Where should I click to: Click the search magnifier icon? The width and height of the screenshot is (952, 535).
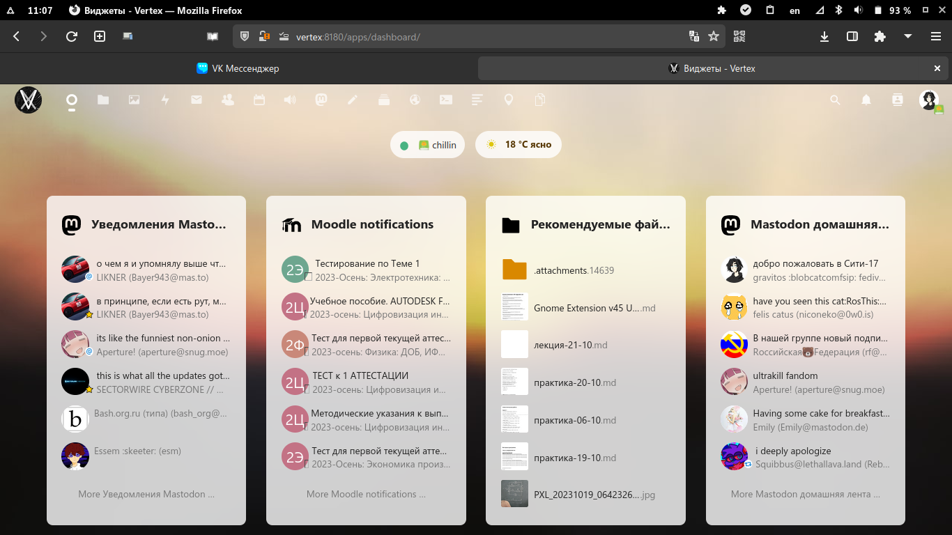coord(835,100)
